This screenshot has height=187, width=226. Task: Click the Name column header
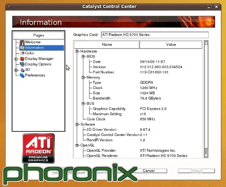[x=107, y=45]
